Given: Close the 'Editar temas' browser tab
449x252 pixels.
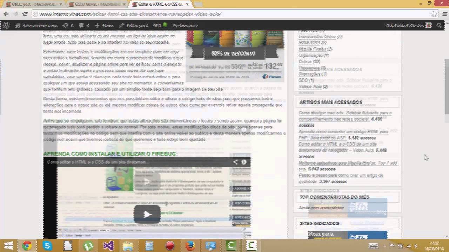Looking at the screenshot, I should pyautogui.click(x=124, y=4).
